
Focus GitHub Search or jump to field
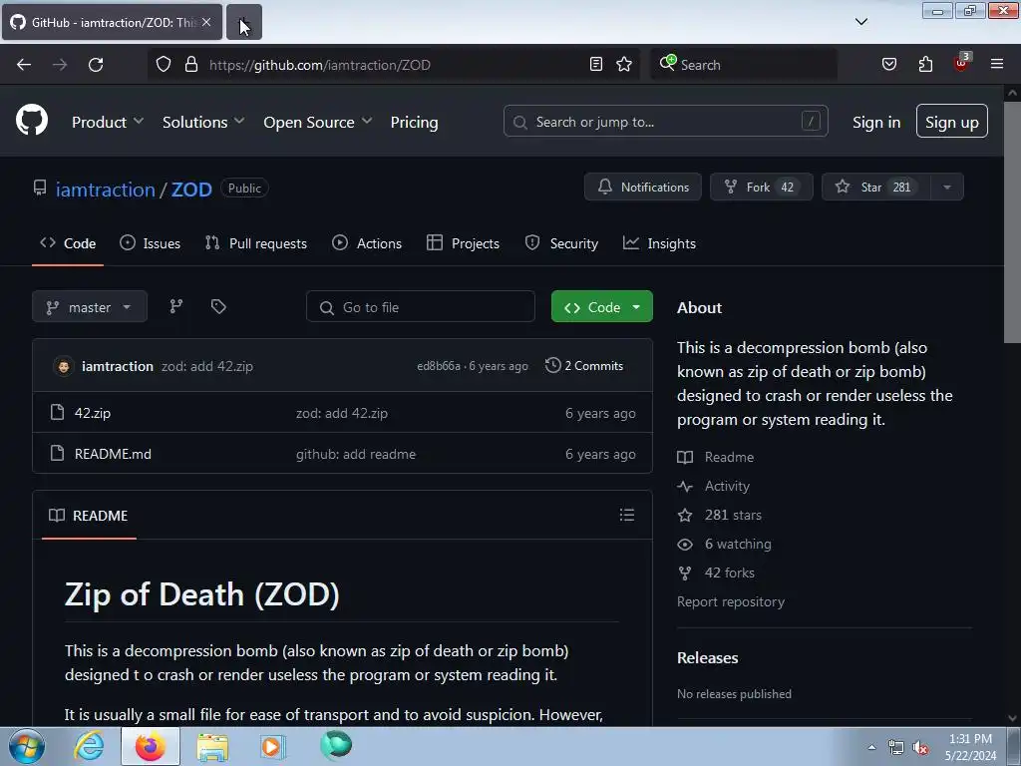coord(665,121)
